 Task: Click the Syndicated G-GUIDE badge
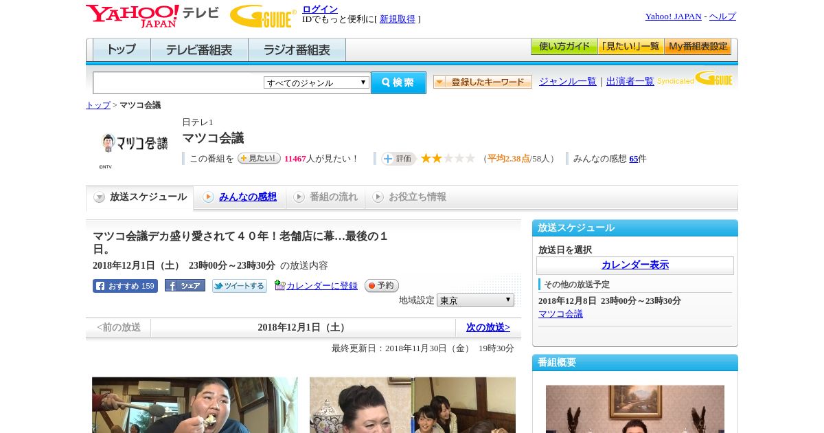tap(694, 78)
